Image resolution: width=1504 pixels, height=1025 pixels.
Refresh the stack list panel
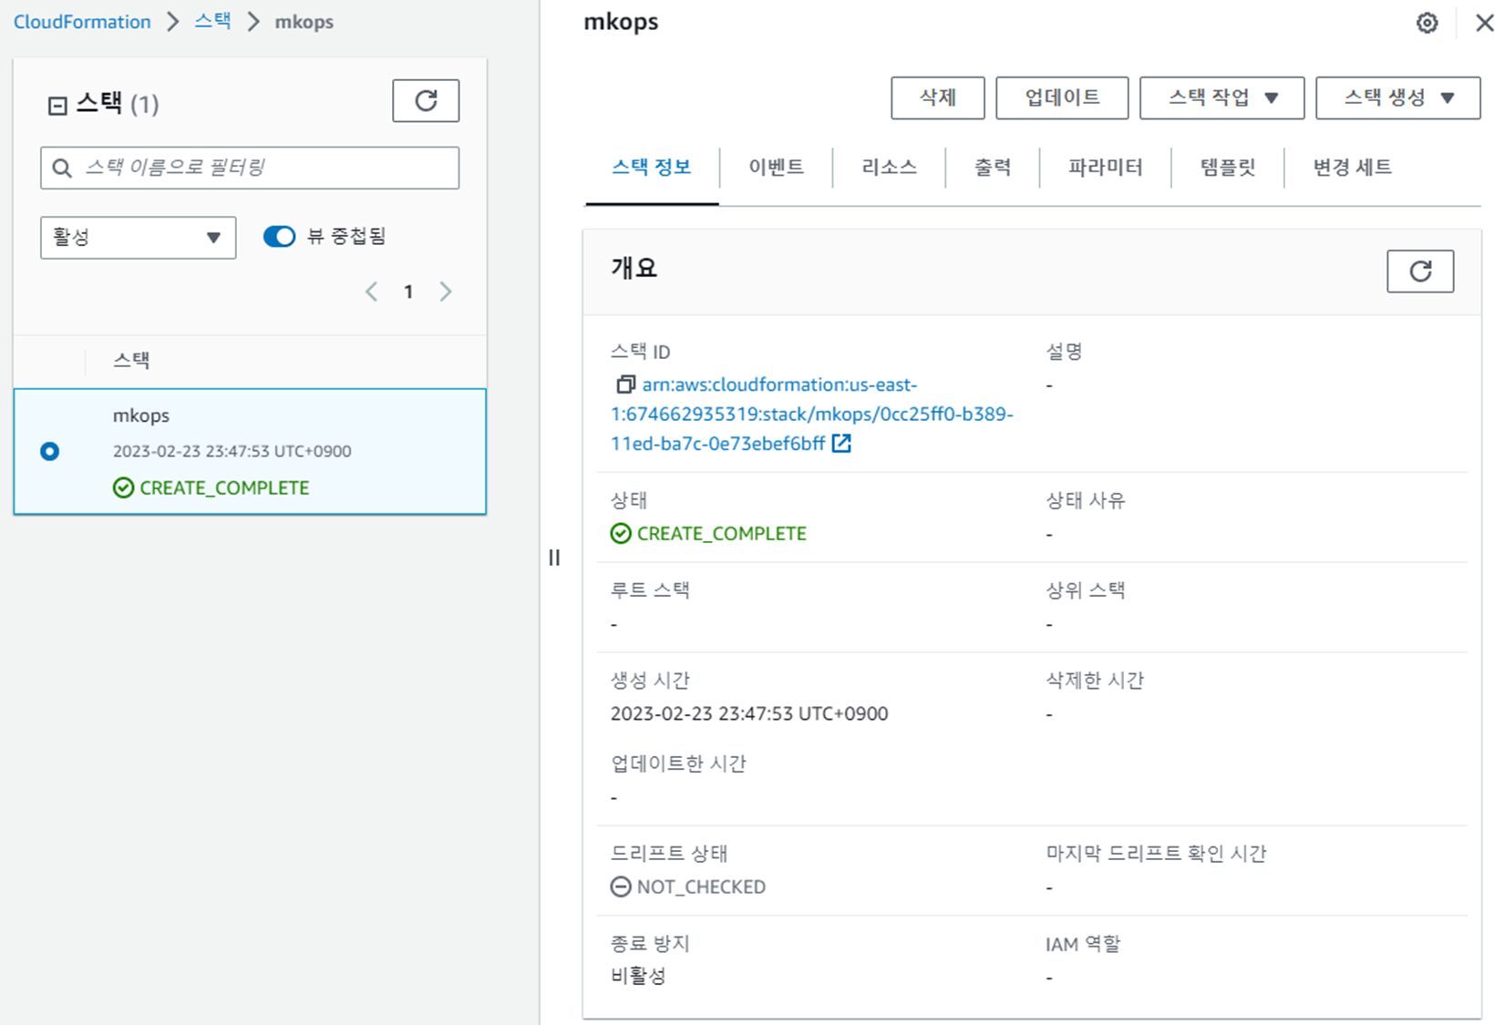point(426,101)
